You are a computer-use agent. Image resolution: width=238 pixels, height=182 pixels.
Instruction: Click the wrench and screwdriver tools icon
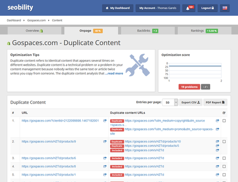(138, 65)
